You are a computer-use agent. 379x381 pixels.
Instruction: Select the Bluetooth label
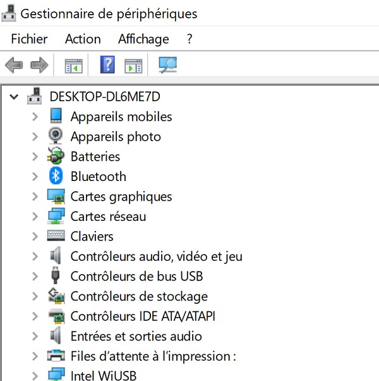pyautogui.click(x=99, y=177)
